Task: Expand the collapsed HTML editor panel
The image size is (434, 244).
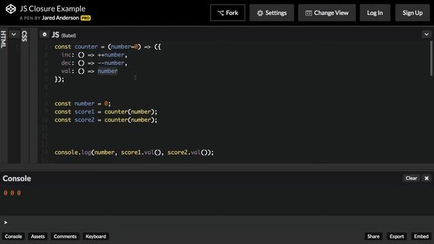Action: point(3,39)
